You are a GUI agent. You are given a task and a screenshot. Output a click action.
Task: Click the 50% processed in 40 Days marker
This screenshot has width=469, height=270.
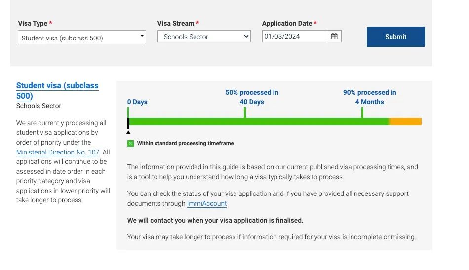pos(252,97)
